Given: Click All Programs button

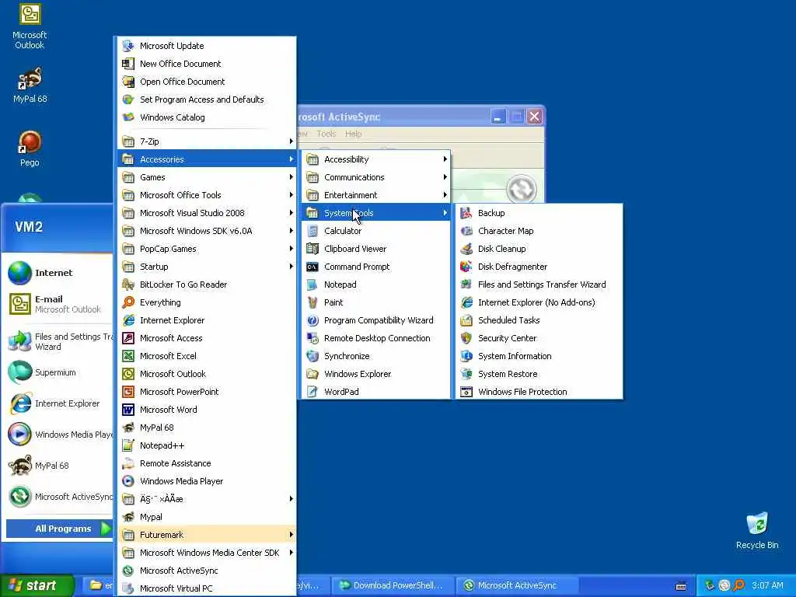Looking at the screenshot, I should [x=59, y=529].
